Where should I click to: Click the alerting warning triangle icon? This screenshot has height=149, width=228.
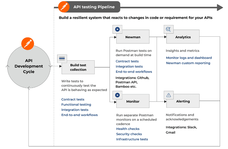(169, 95)
